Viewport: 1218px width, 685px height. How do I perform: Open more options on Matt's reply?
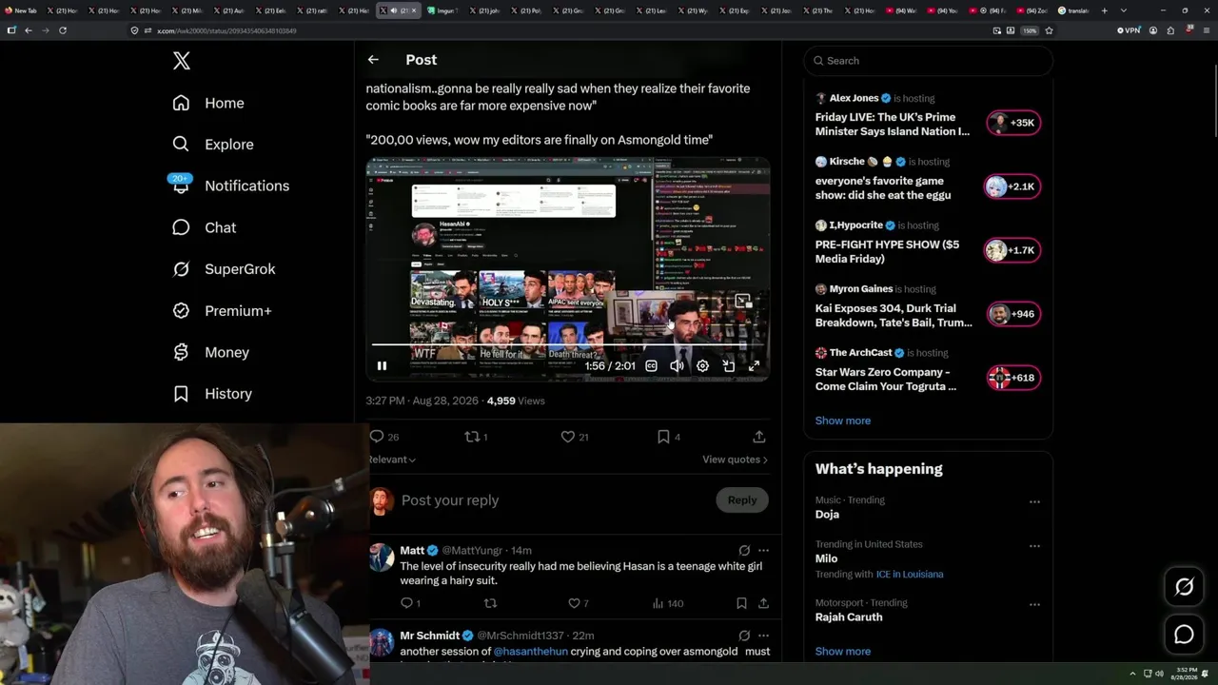[x=763, y=551]
